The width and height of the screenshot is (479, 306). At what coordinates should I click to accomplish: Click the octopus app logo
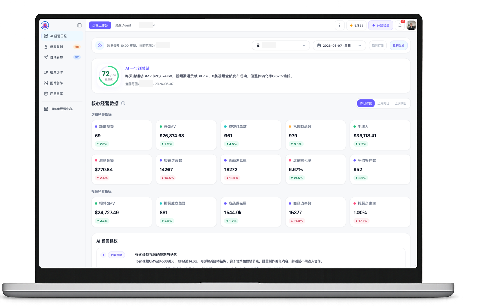[45, 25]
